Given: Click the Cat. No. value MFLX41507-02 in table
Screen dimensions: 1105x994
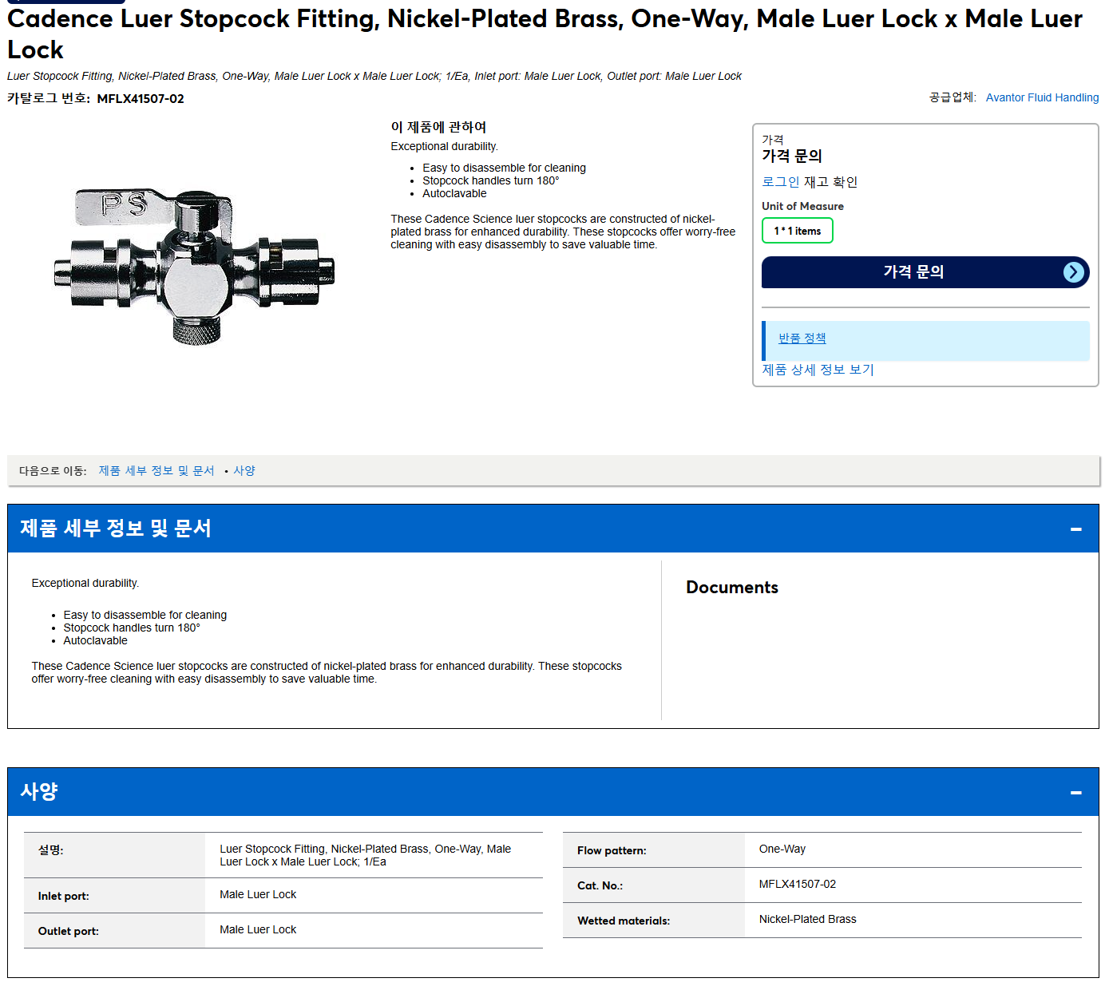Looking at the screenshot, I should point(797,885).
